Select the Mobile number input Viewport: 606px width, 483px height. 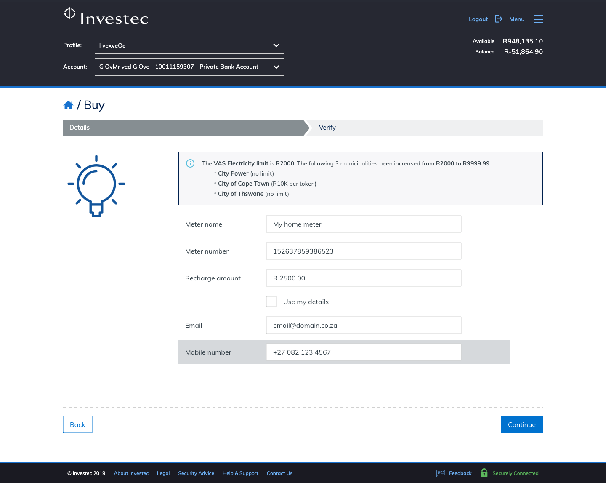(x=363, y=352)
